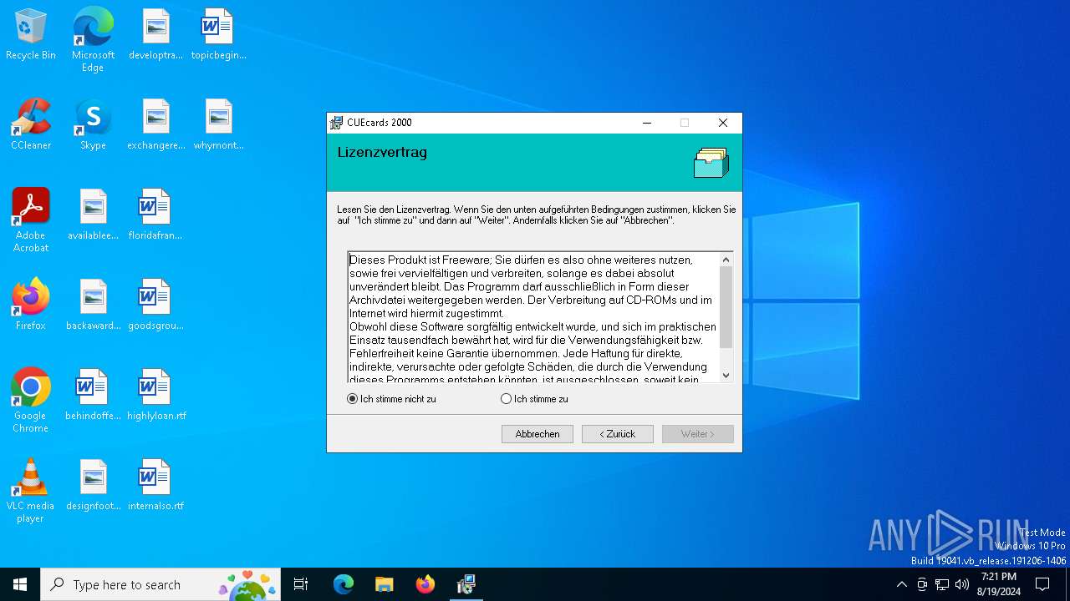Select the VLC media player shortcut

point(31,491)
